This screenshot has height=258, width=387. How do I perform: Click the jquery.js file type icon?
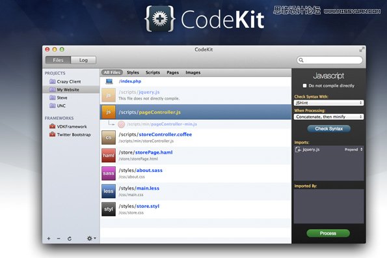(109, 95)
